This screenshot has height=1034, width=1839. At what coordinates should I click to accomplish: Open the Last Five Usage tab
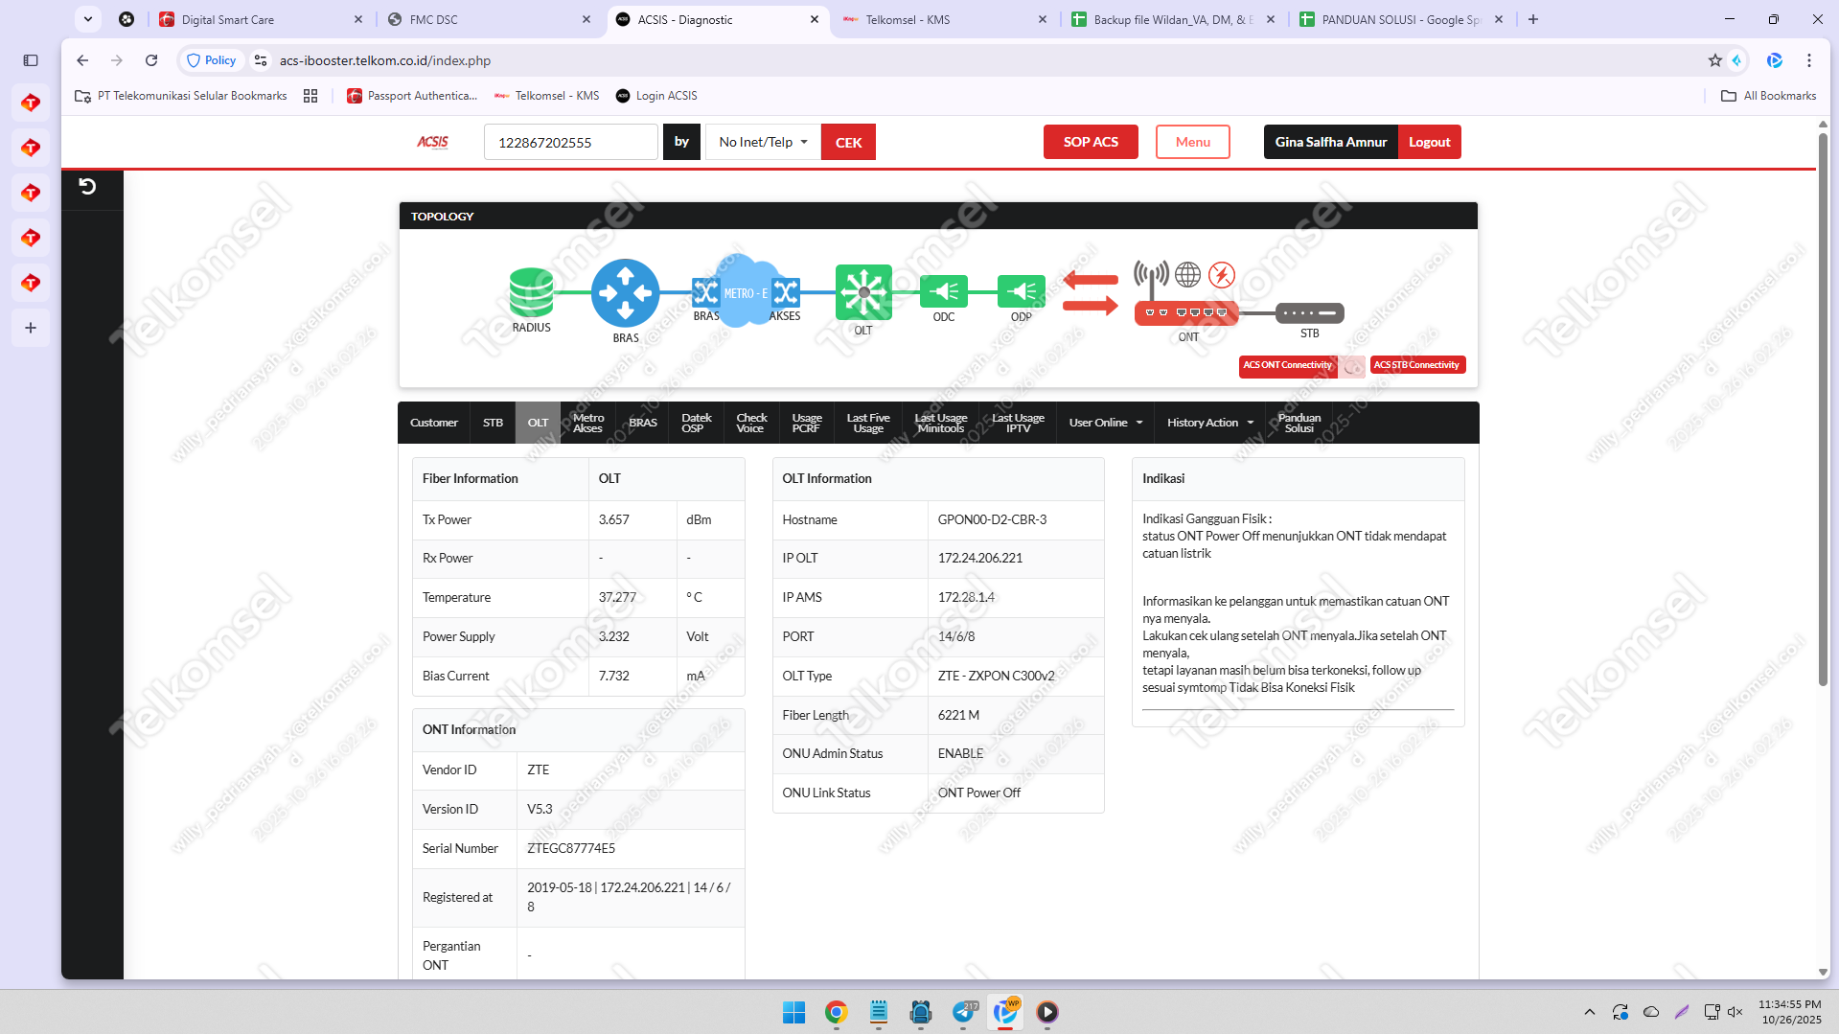point(868,423)
